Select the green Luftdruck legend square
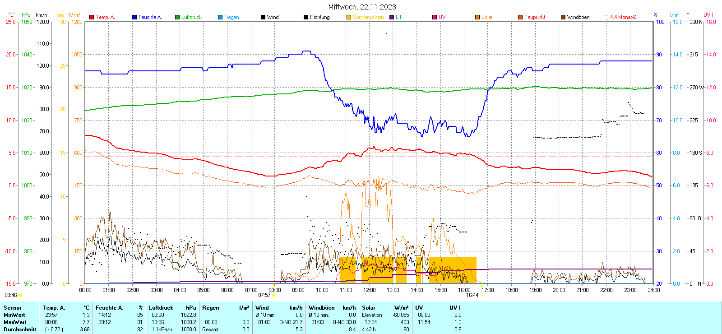The width and height of the screenshot is (722, 334). click(177, 17)
